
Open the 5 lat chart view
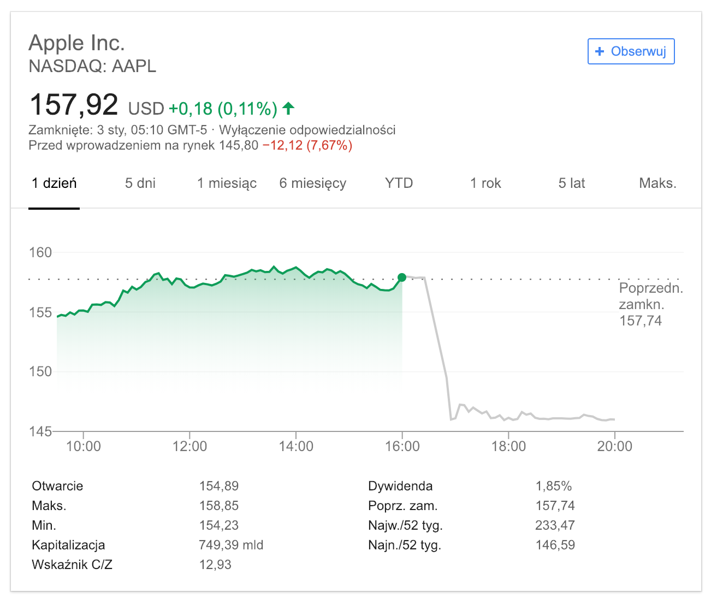pos(571,183)
